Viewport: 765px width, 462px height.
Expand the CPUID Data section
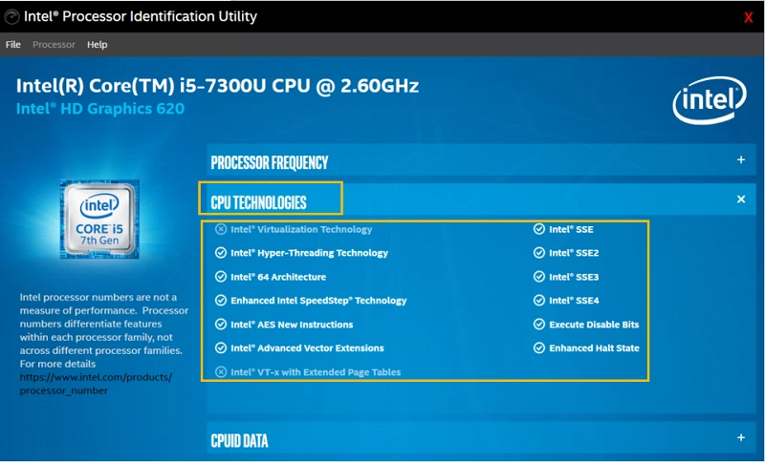pyautogui.click(x=481, y=437)
